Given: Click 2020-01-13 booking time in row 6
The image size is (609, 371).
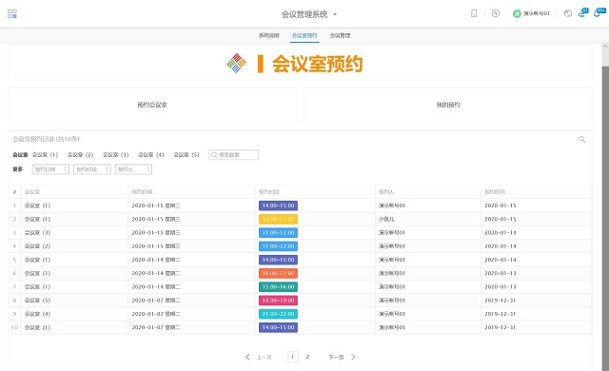Looking at the screenshot, I should coord(501,274).
